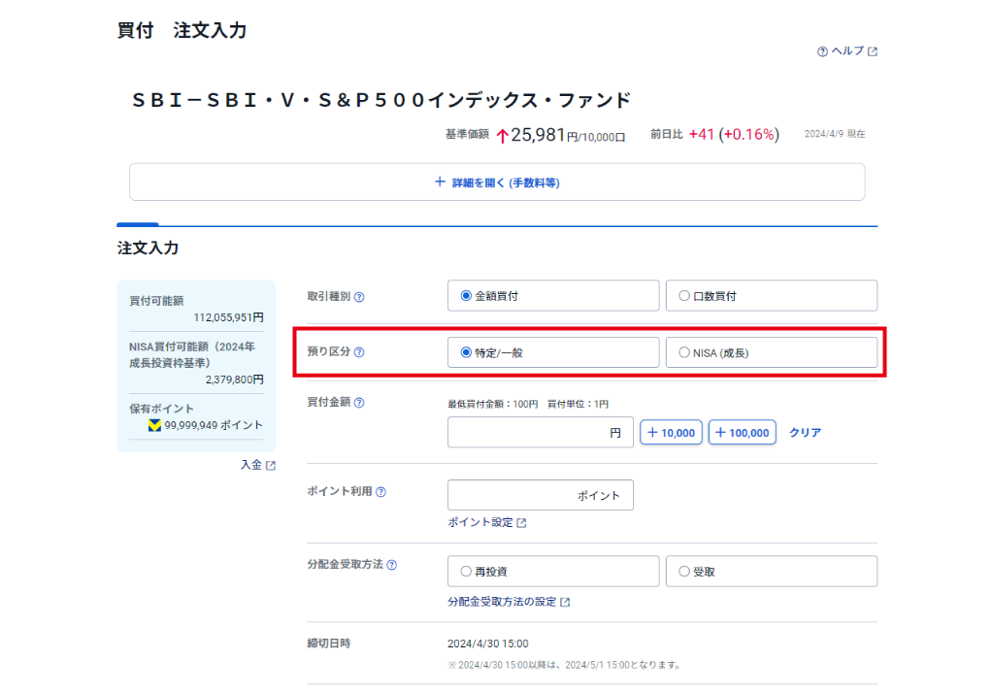Click the NISA買付可能額 value 2,379,800円

click(235, 379)
